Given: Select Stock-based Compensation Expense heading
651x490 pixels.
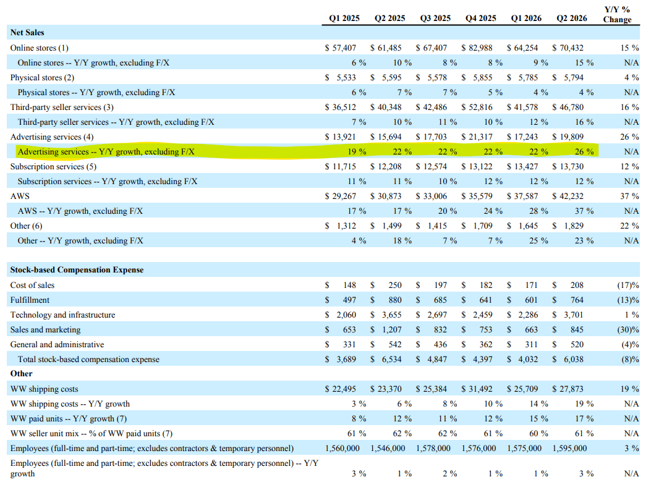Looking at the screenshot, I should tap(77, 269).
